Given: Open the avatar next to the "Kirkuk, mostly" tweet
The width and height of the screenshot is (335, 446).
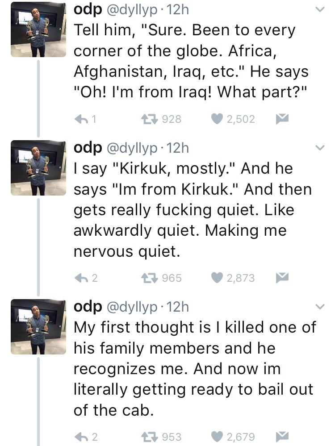Looking at the screenshot, I should pos(38,167).
